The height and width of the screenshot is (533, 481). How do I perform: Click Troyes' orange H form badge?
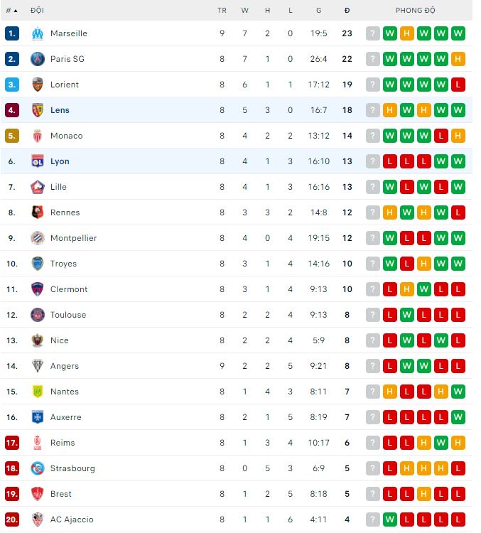click(424, 264)
